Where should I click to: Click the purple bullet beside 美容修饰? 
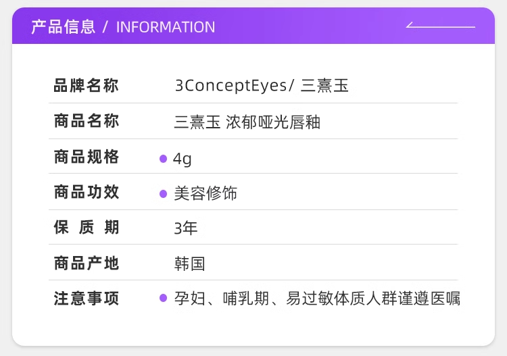(163, 194)
